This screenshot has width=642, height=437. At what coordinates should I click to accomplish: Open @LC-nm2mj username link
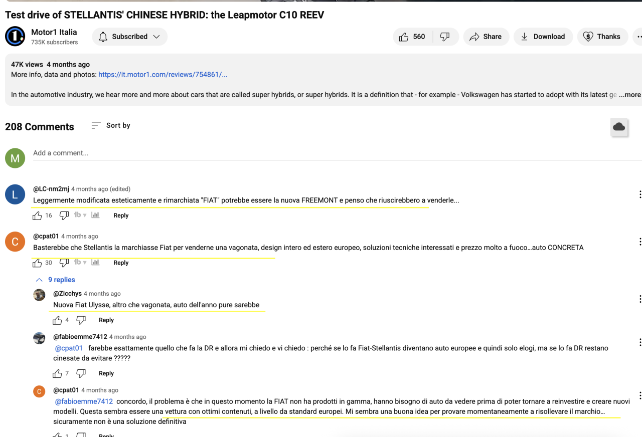[51, 189]
